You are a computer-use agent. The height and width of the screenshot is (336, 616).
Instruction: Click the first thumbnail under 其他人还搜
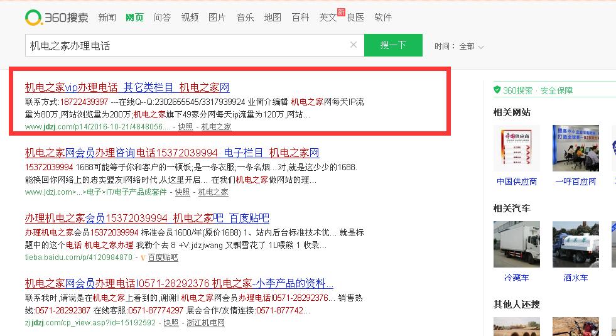(x=517, y=327)
